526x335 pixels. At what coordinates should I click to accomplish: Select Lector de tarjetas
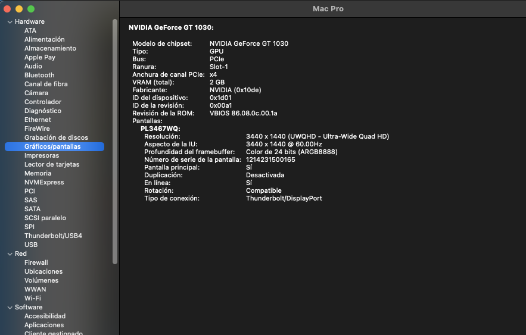point(52,164)
